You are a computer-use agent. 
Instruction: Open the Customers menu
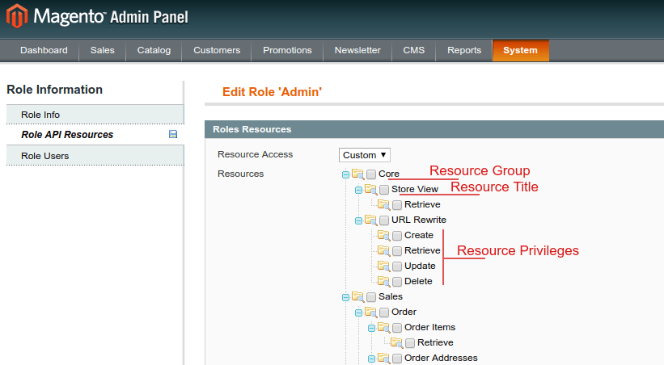click(x=217, y=50)
